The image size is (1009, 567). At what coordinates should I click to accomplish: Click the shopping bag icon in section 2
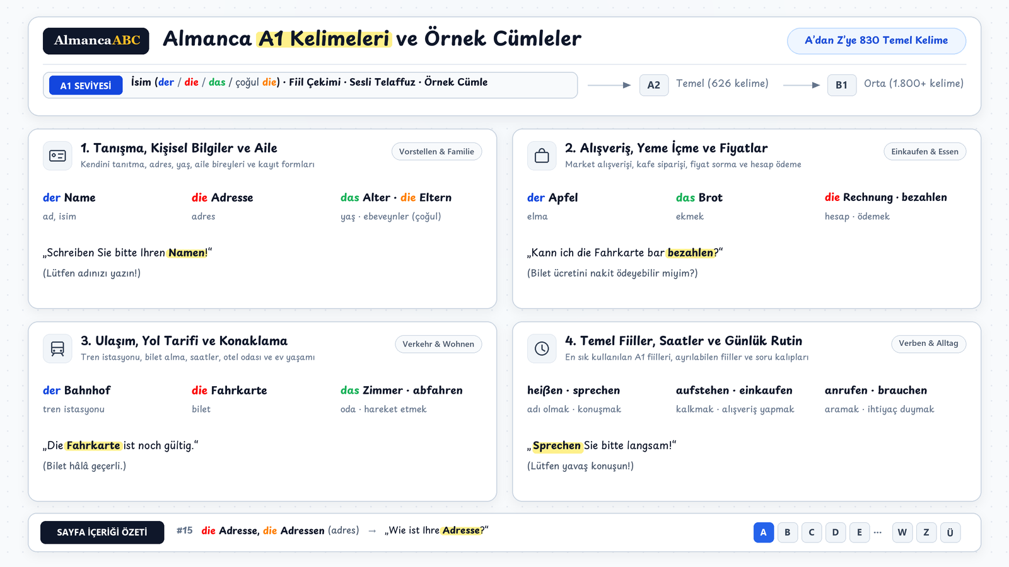542,156
